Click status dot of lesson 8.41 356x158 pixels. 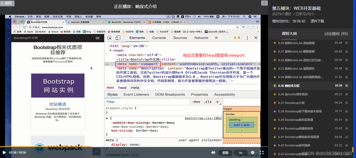click(x=275, y=137)
